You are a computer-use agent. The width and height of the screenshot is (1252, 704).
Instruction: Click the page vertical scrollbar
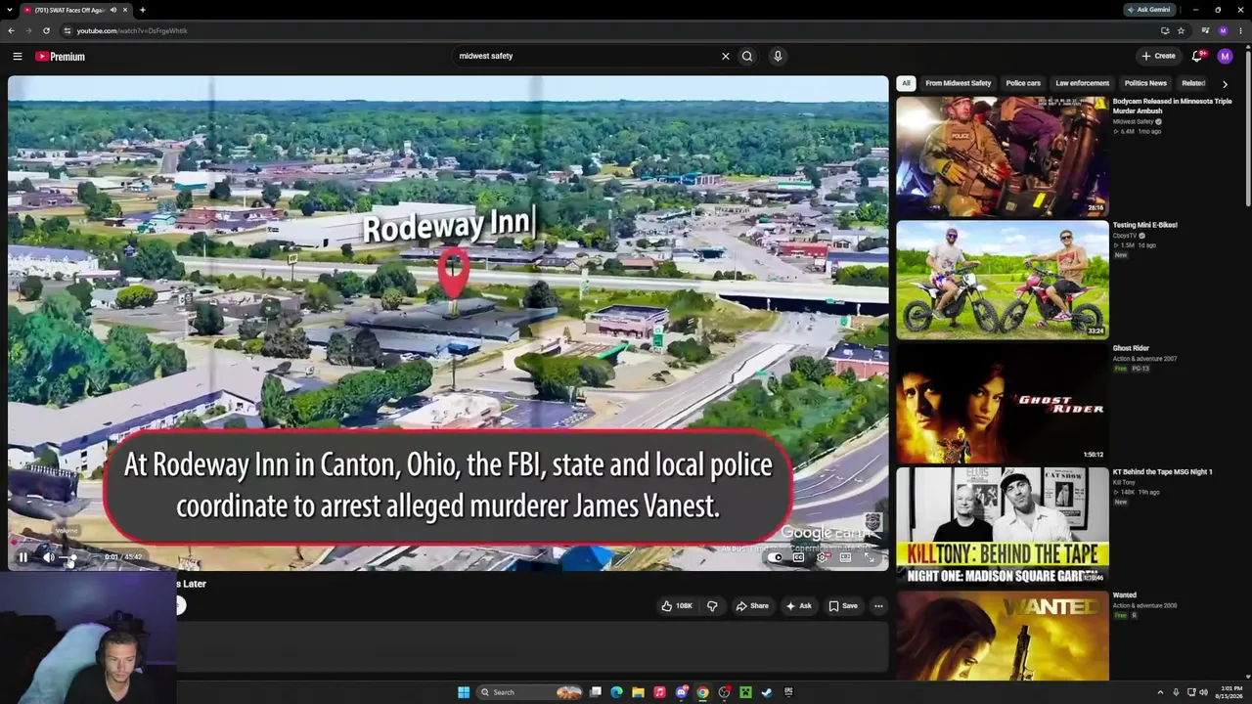click(x=1248, y=127)
